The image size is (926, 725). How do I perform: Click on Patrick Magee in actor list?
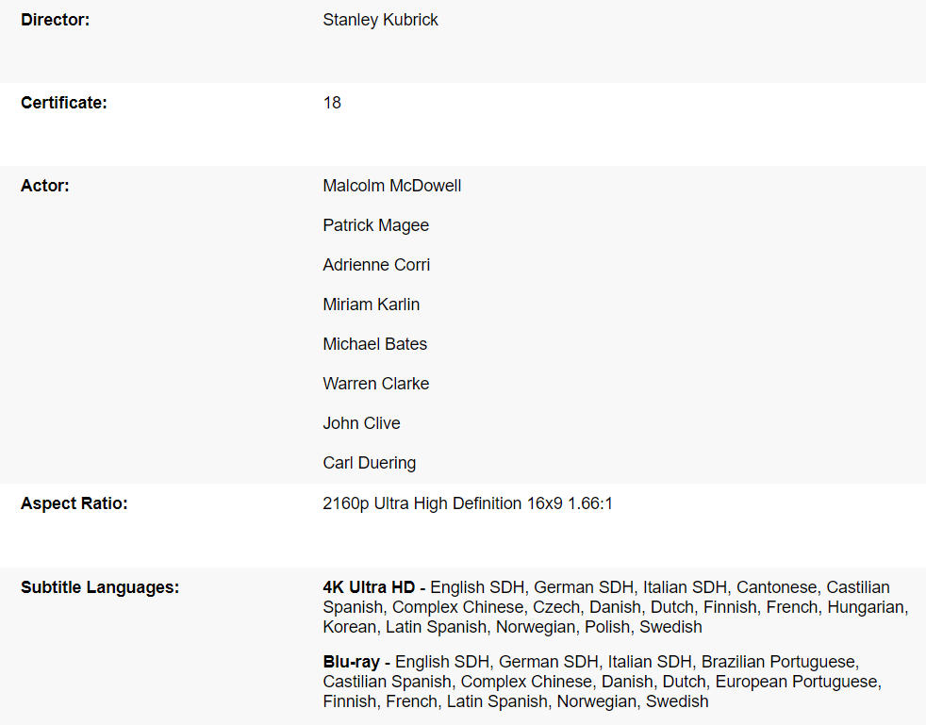pos(375,225)
